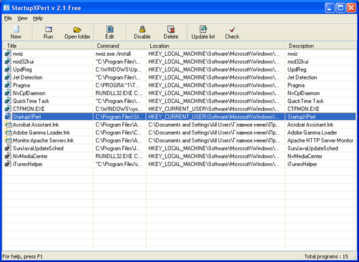This screenshot has width=359, height=262.
Task: Click the Check toolbar icon
Action: point(232,29)
